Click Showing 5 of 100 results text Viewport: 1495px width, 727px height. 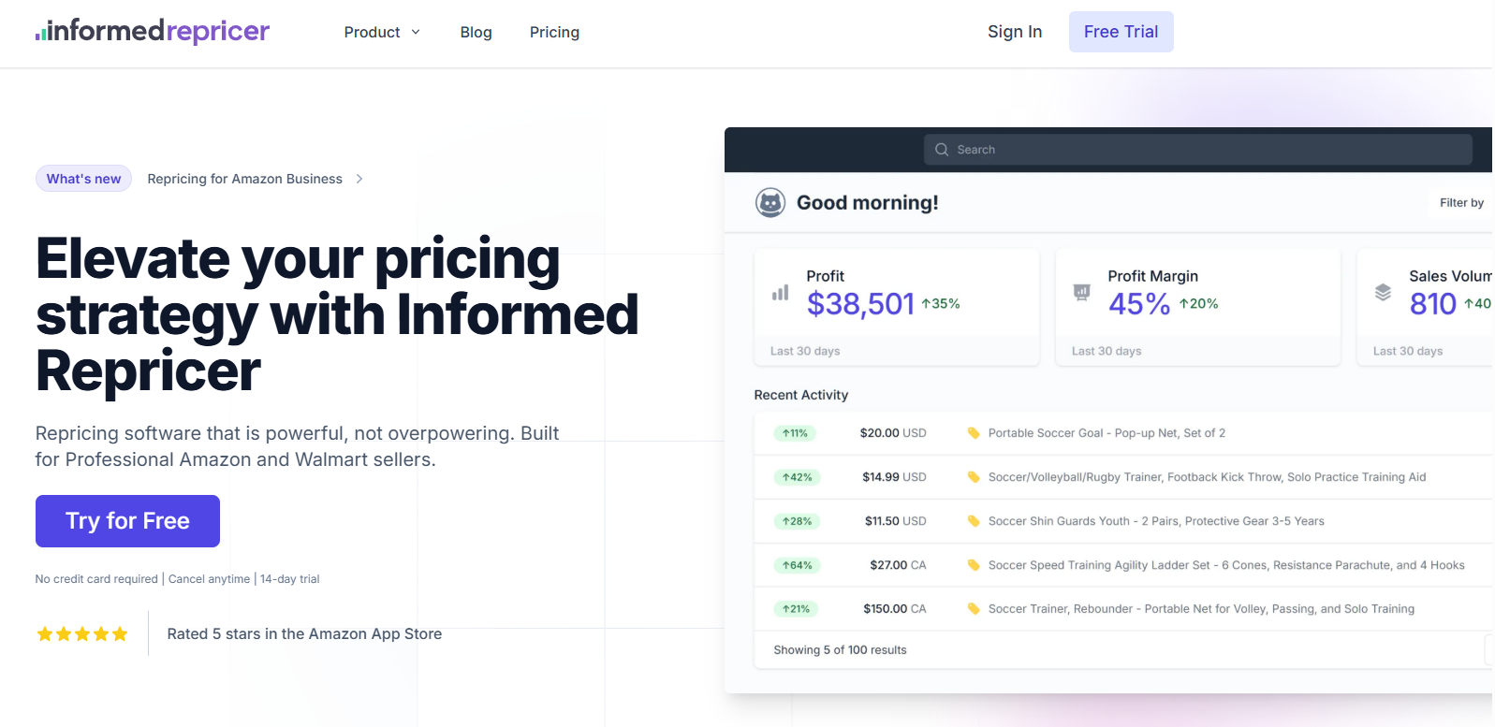click(x=840, y=650)
